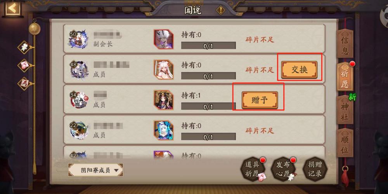Click the 赠予 button
388x194 pixels.
pos(260,100)
